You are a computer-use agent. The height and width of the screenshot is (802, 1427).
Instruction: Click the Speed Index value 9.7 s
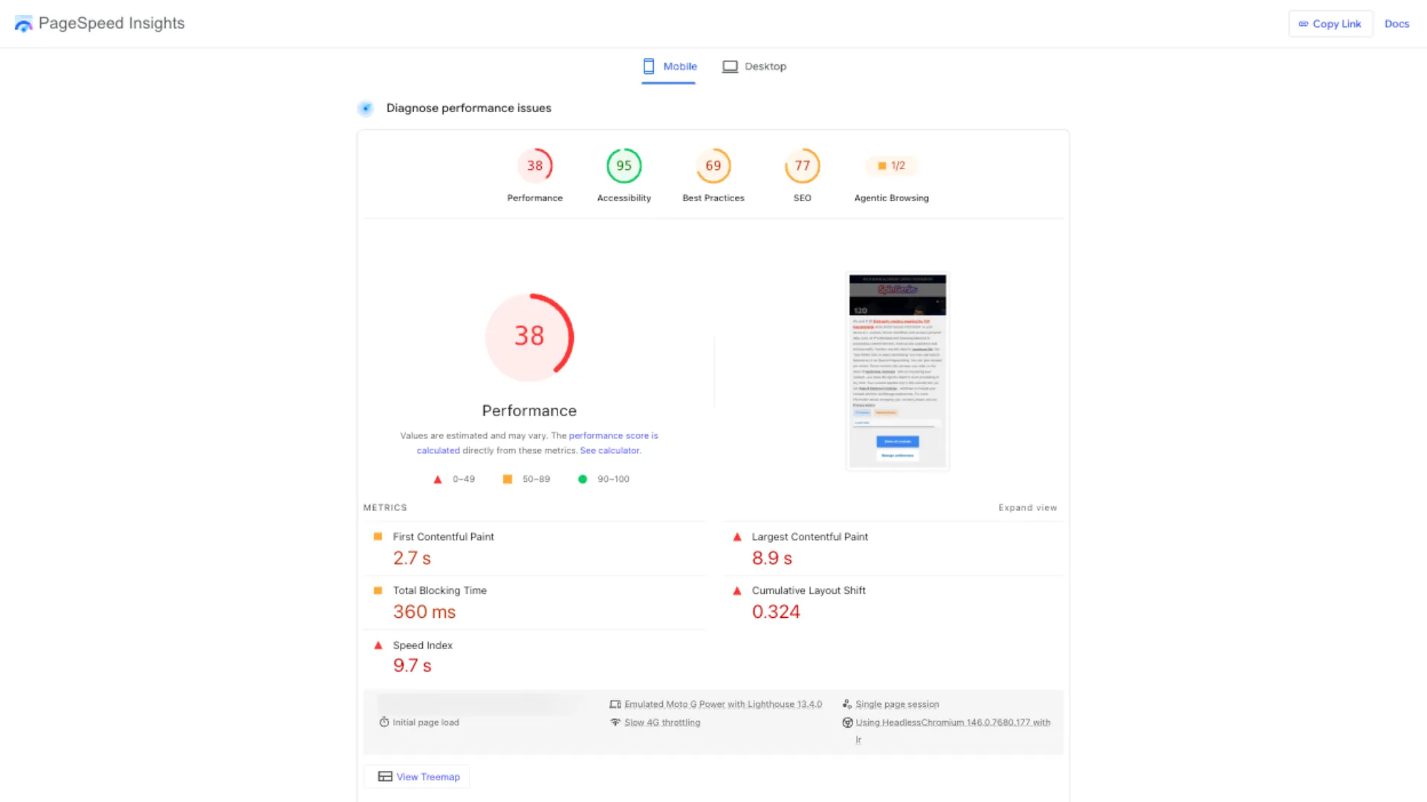[x=412, y=666]
